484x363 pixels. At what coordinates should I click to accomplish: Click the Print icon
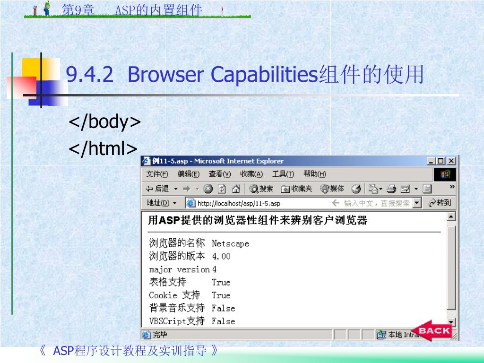[391, 189]
